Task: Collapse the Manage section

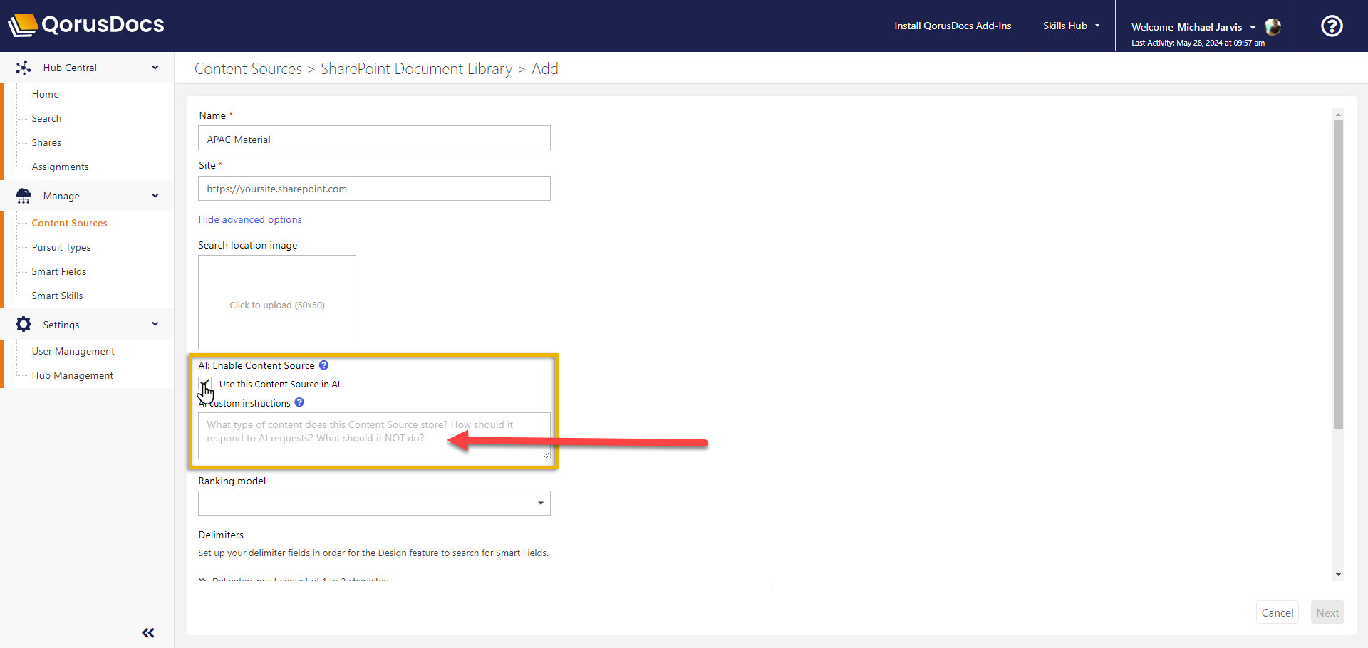Action: click(155, 196)
